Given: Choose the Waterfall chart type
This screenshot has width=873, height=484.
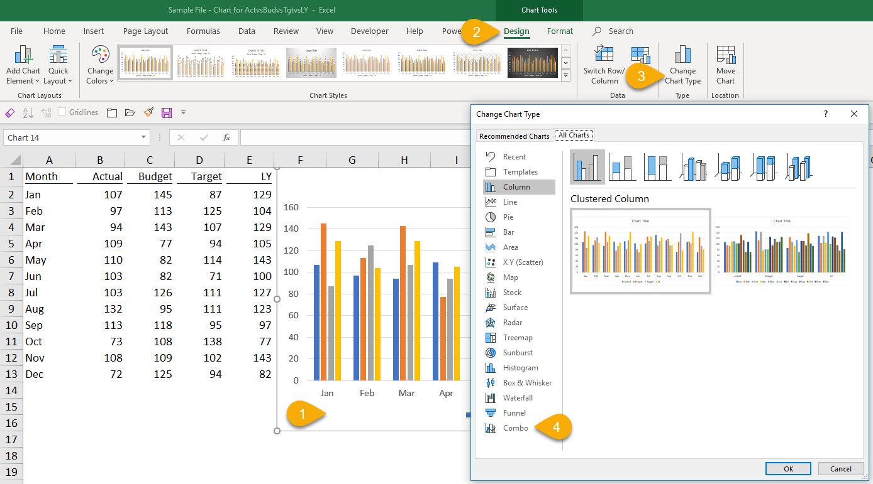Looking at the screenshot, I should click(517, 398).
